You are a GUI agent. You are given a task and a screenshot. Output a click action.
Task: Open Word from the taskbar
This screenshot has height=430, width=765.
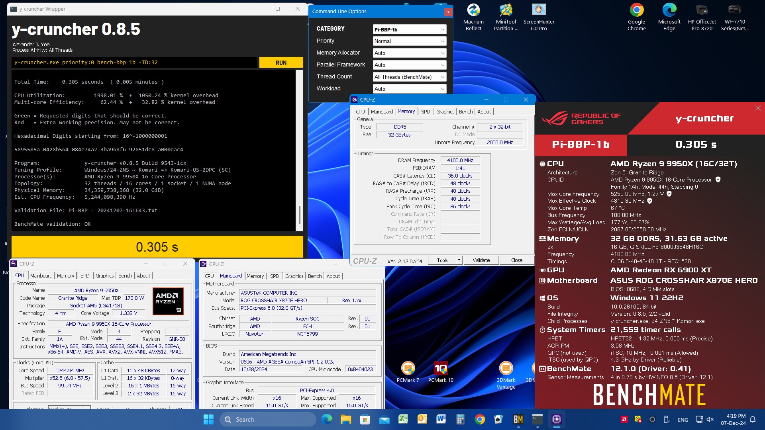tap(441, 419)
